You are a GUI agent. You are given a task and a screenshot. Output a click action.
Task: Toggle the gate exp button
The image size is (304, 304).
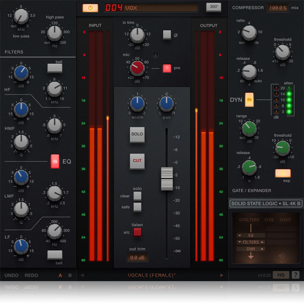click(283, 173)
